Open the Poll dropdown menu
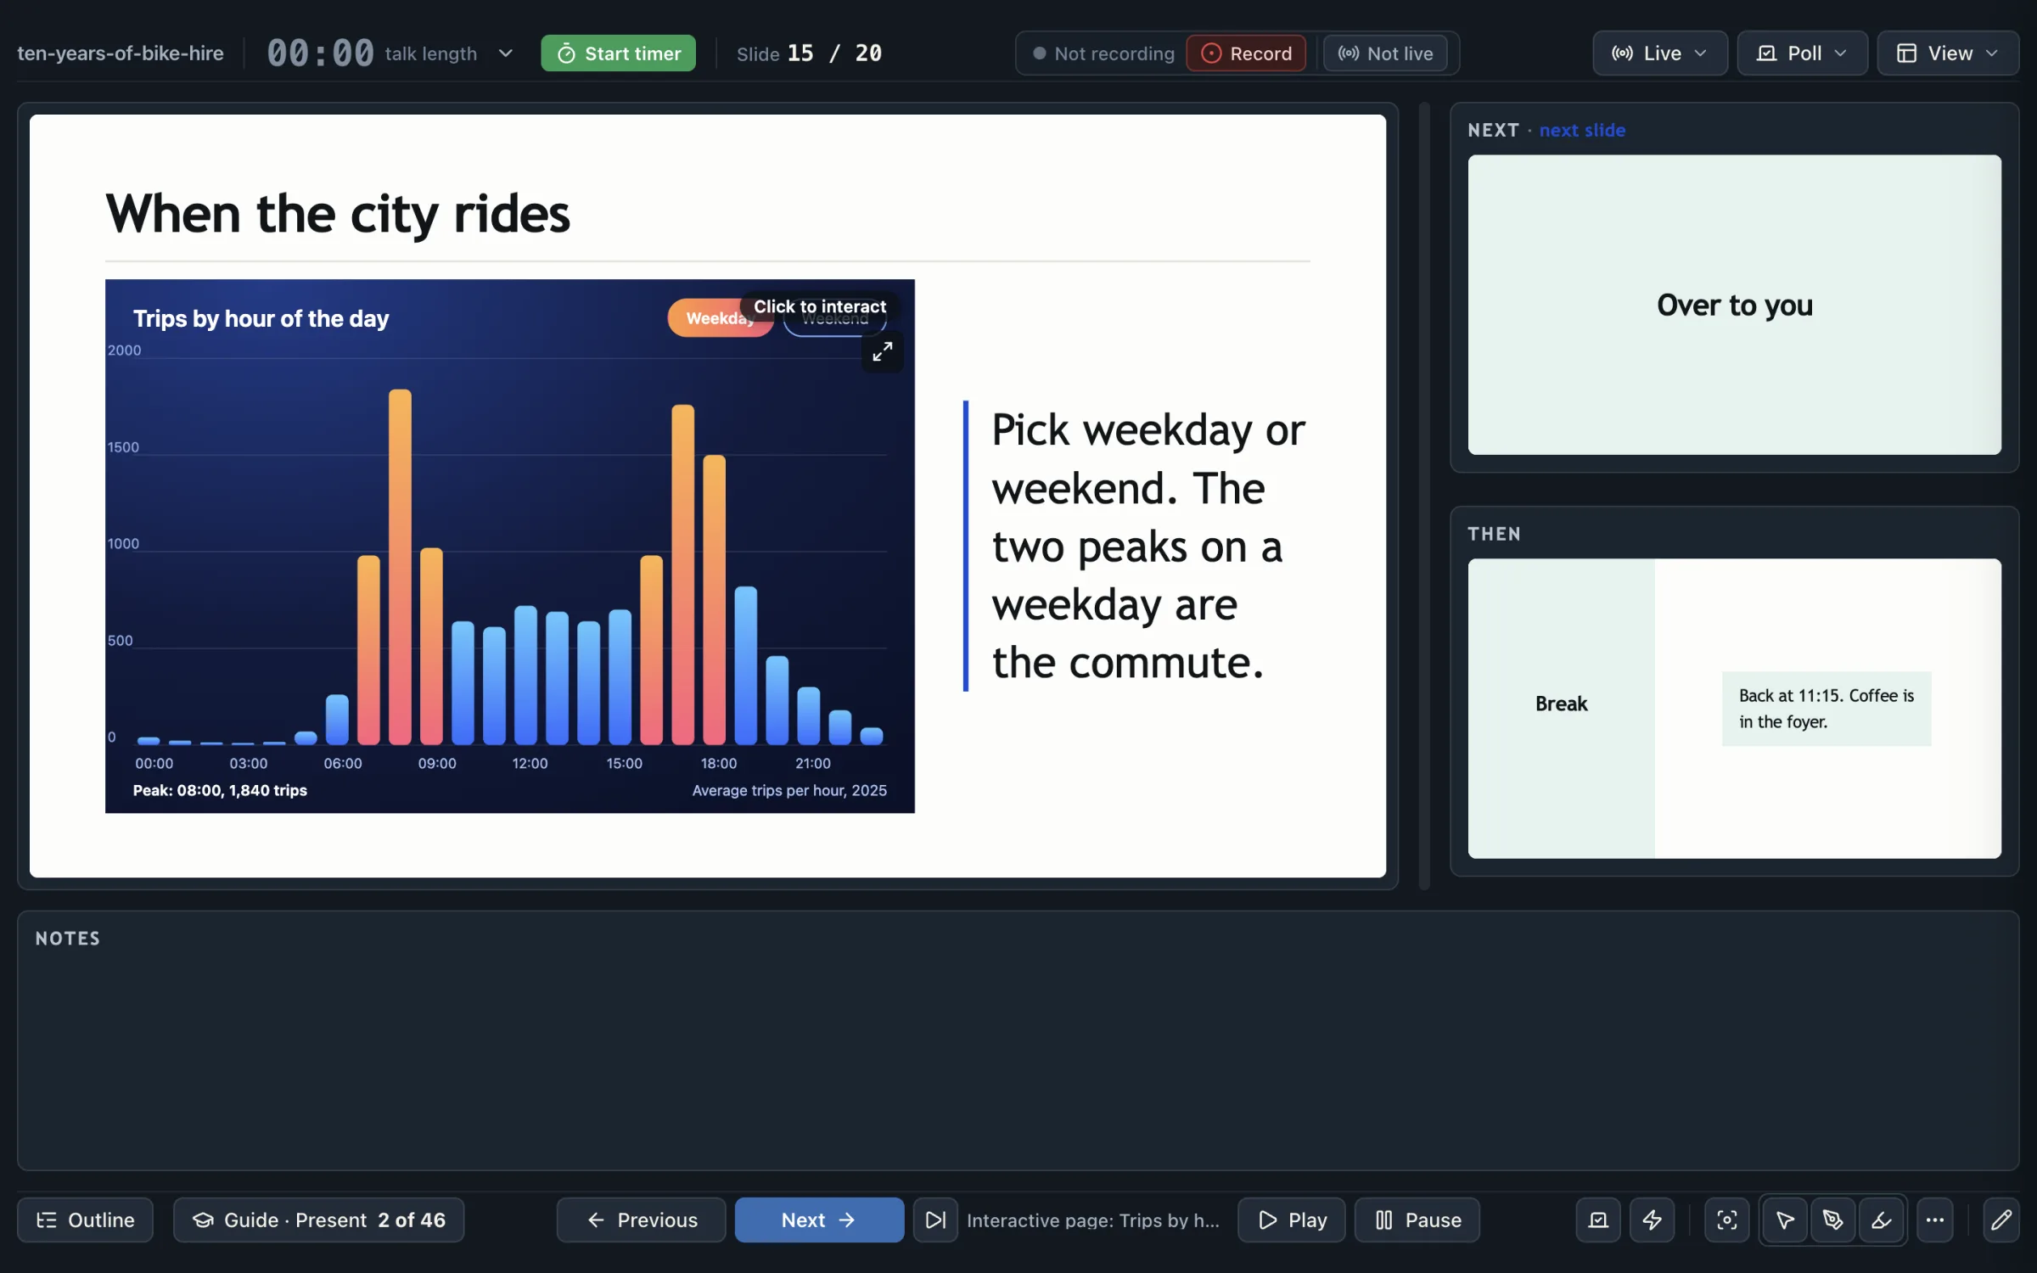The height and width of the screenshot is (1273, 2037). click(x=1802, y=53)
